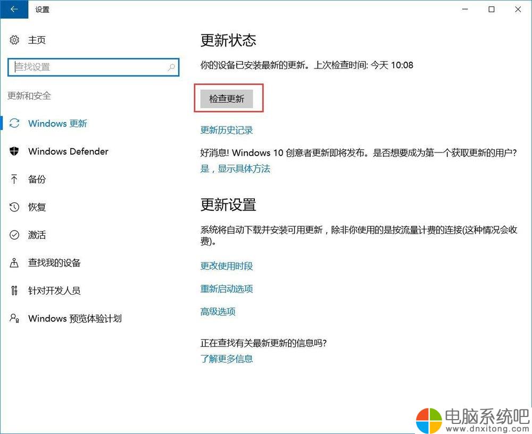Click the 更新状态 heading
This screenshot has height=434, width=532.
pyautogui.click(x=228, y=40)
